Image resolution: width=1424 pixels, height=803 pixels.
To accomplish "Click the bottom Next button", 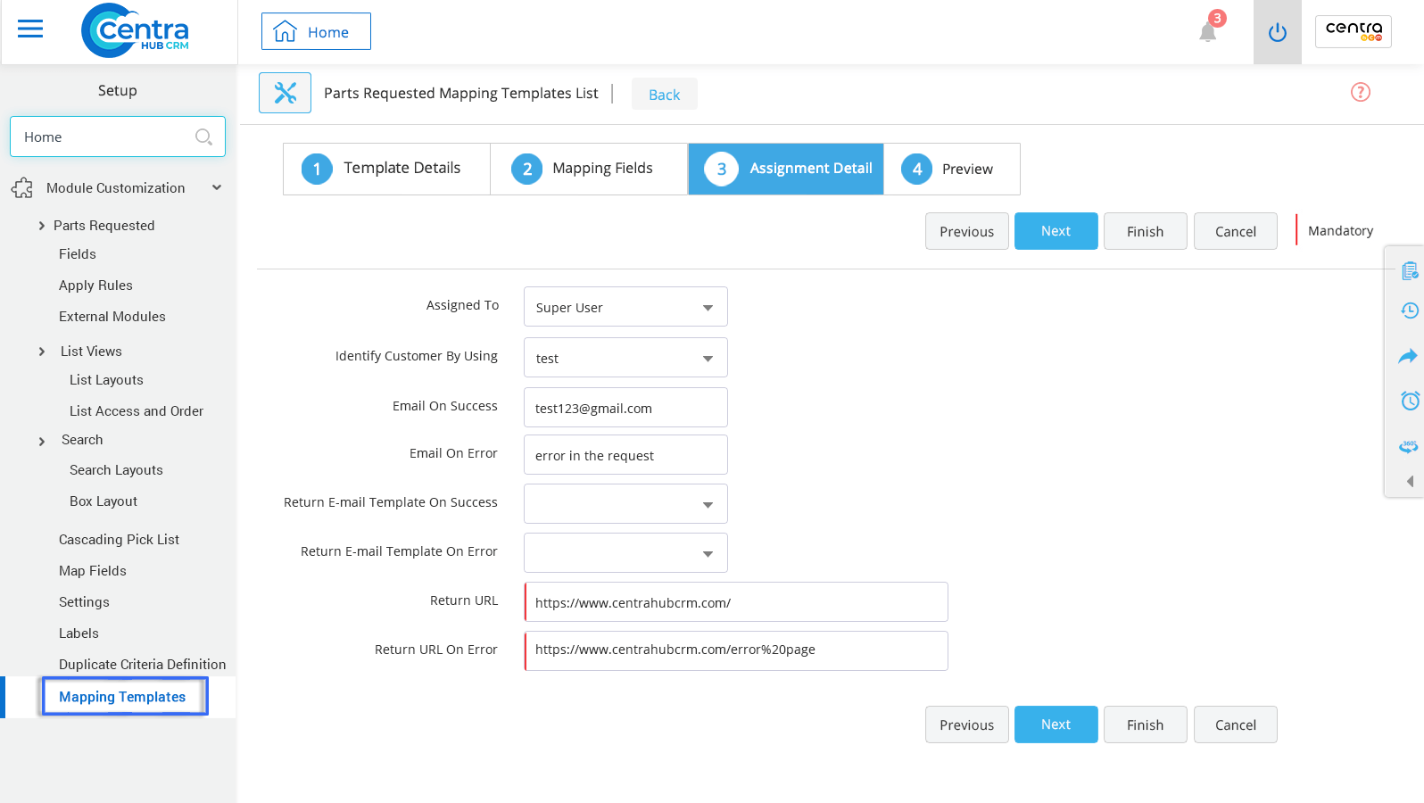I will click(x=1056, y=724).
